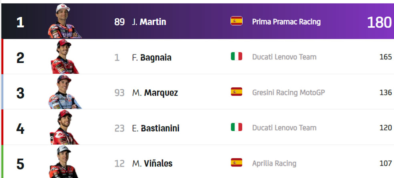This screenshot has height=178, width=394.
Task: Select the E. Bastianini rider name
Action: (x=156, y=128)
